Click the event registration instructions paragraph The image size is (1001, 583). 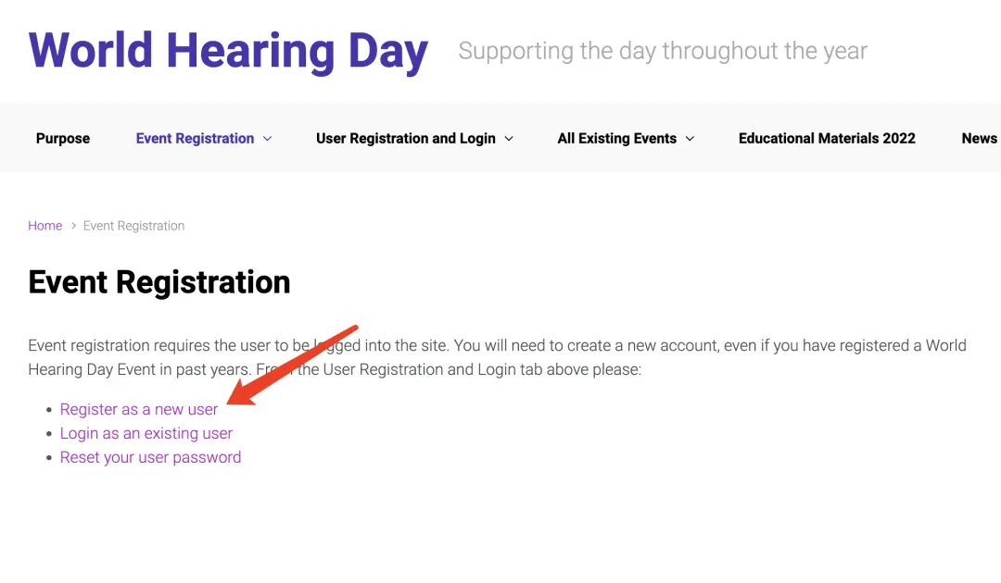click(497, 357)
